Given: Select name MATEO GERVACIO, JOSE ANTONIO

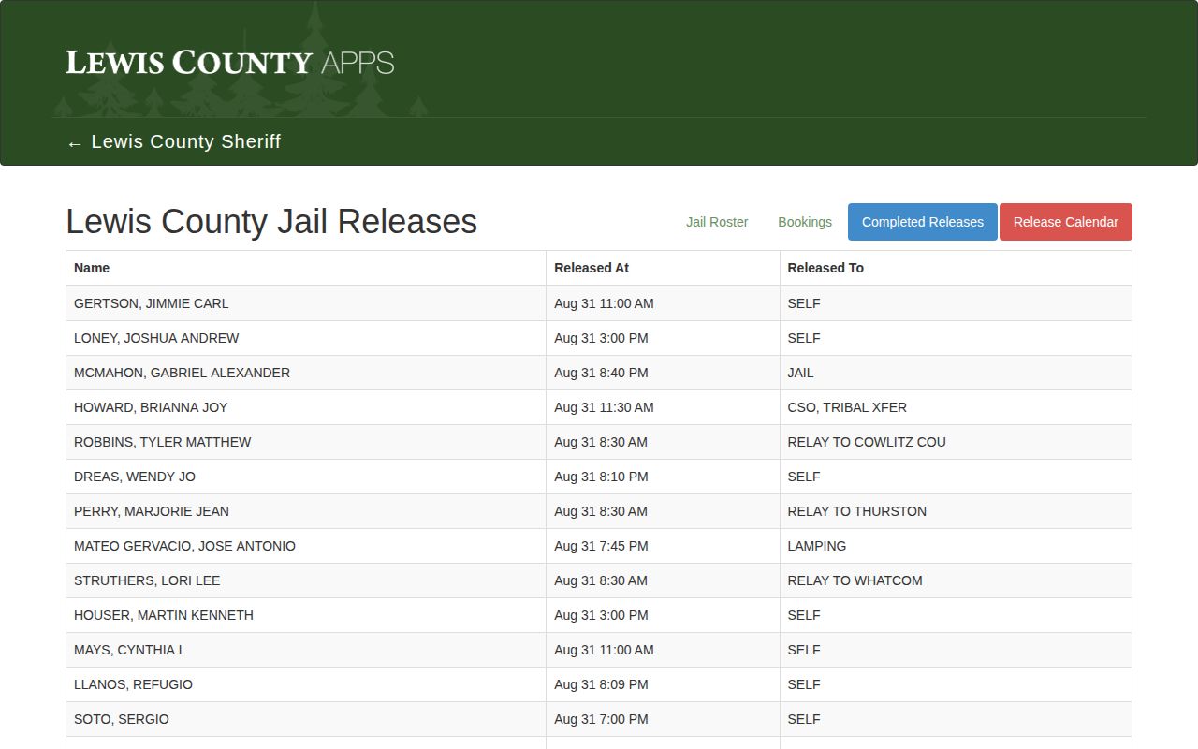Looking at the screenshot, I should tap(184, 546).
